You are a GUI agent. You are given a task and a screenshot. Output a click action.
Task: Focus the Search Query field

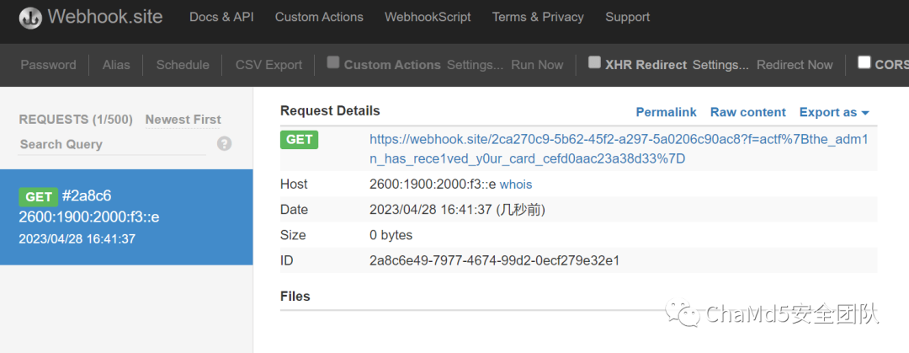pyautogui.click(x=112, y=145)
